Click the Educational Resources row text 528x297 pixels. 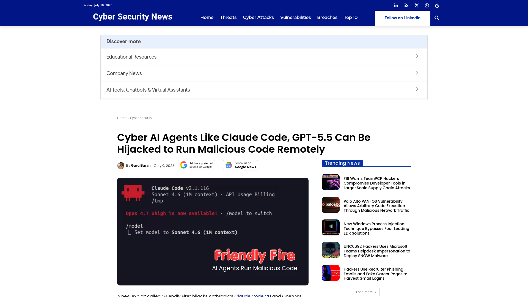pyautogui.click(x=131, y=57)
